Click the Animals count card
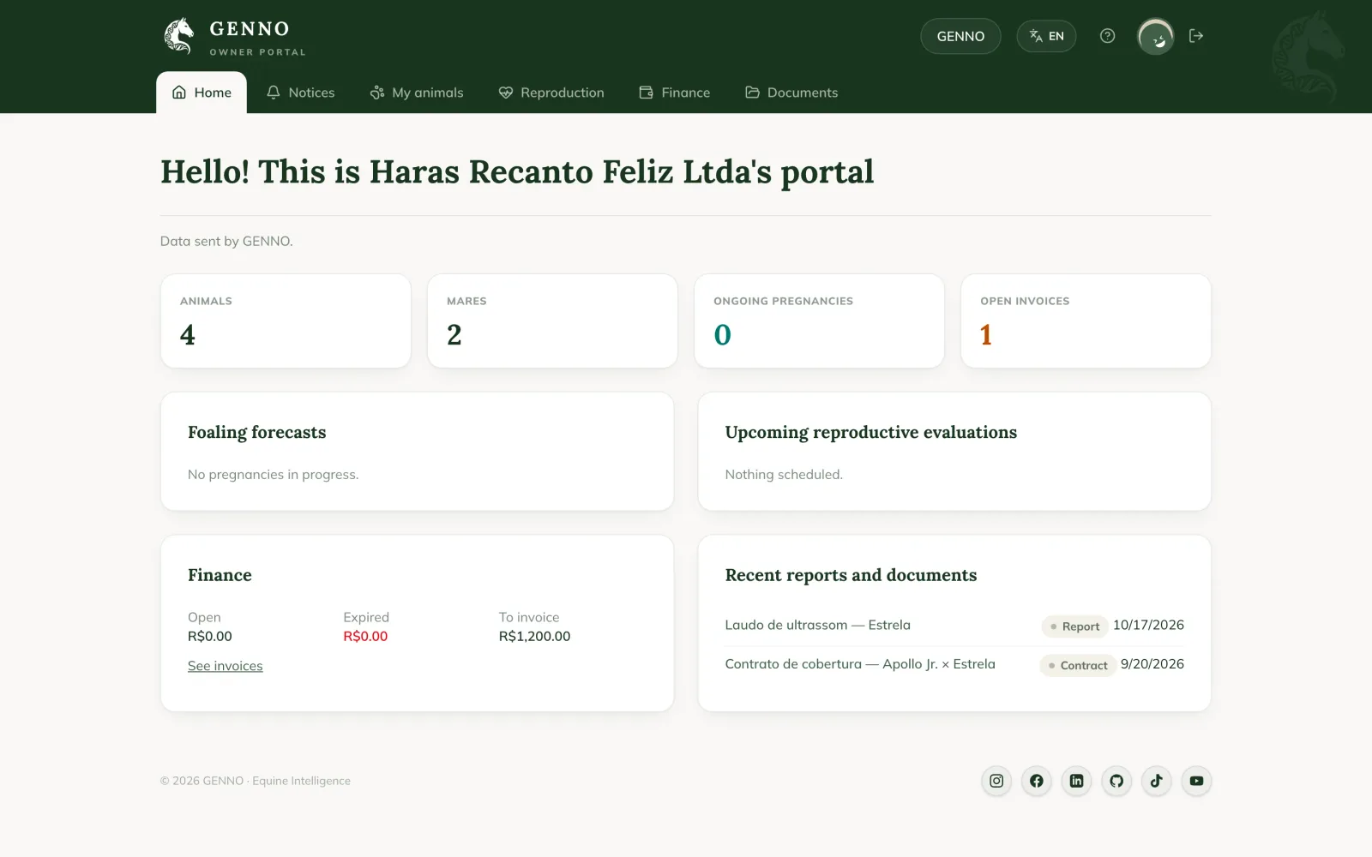Viewport: 1372px width, 857px height. [286, 321]
